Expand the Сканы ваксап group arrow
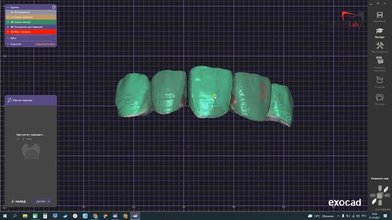Viewport: 392px width, 220px height. [x=8, y=22]
